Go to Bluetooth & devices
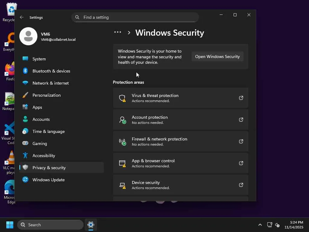 pyautogui.click(x=62, y=71)
